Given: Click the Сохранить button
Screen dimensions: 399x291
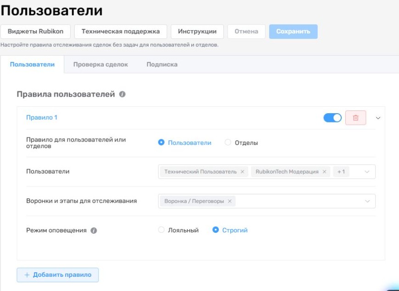Looking at the screenshot, I should tap(293, 32).
